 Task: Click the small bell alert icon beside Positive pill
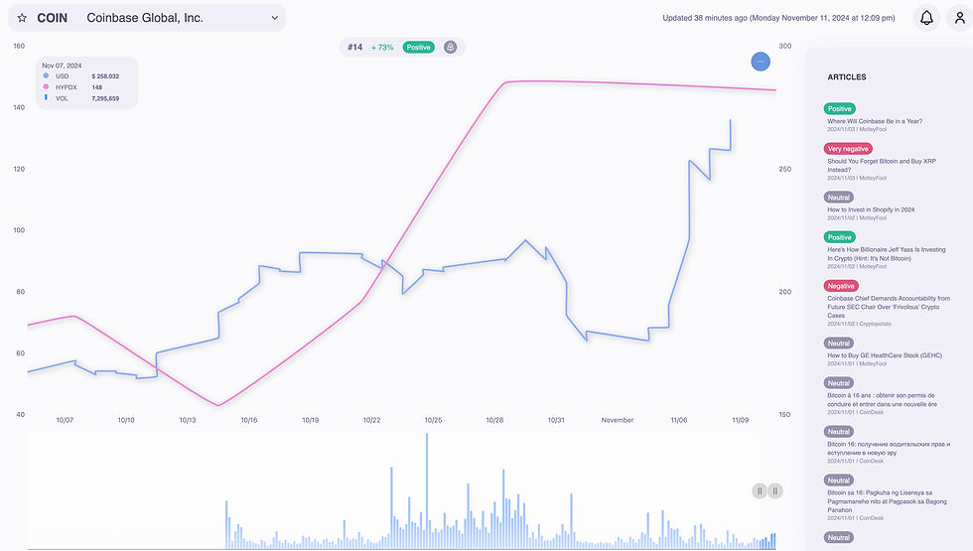(451, 48)
